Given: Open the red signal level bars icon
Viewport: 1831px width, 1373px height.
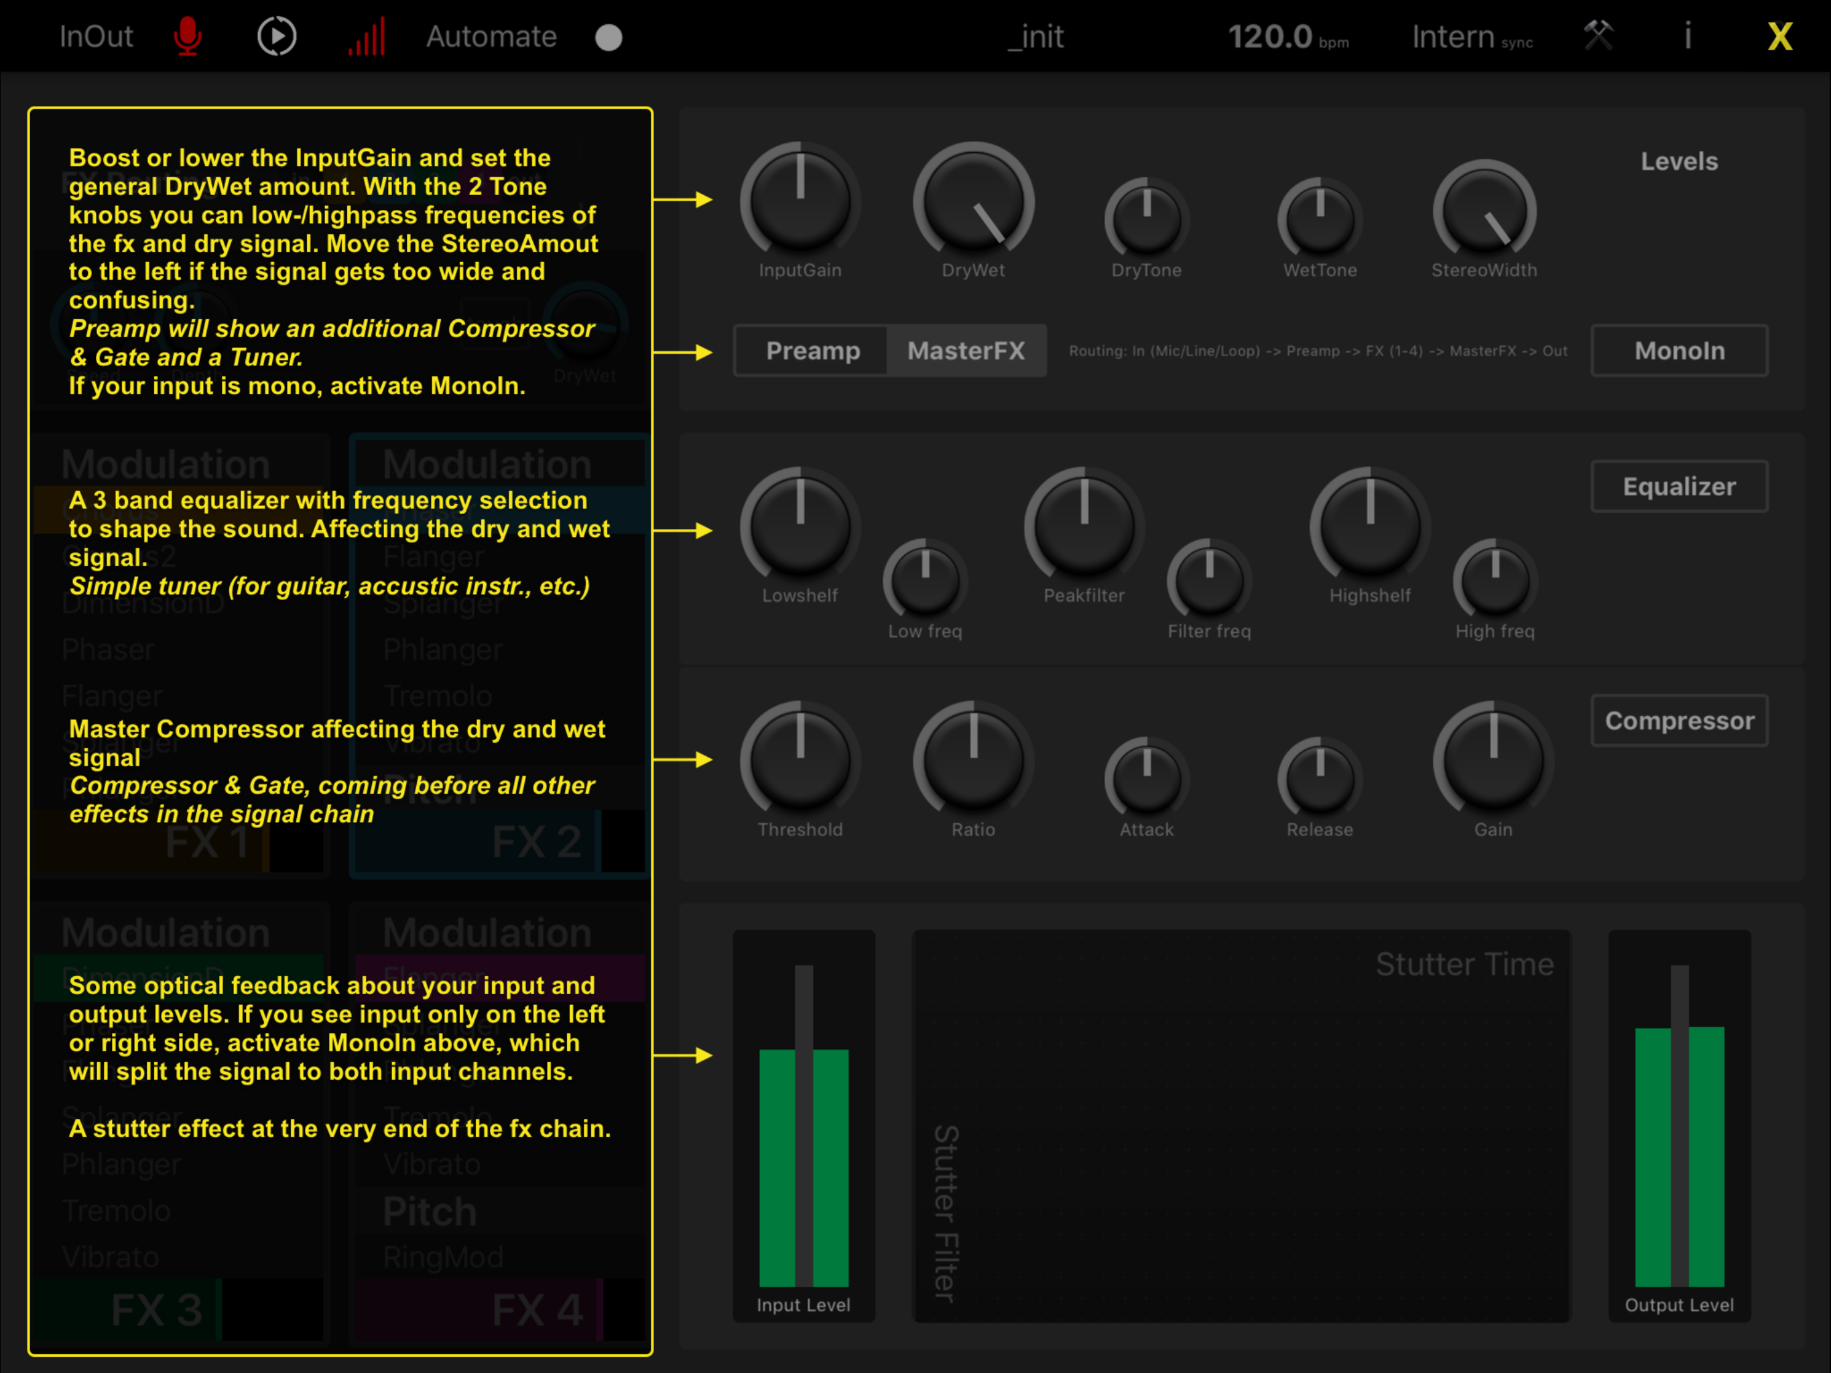Looking at the screenshot, I should (x=367, y=38).
